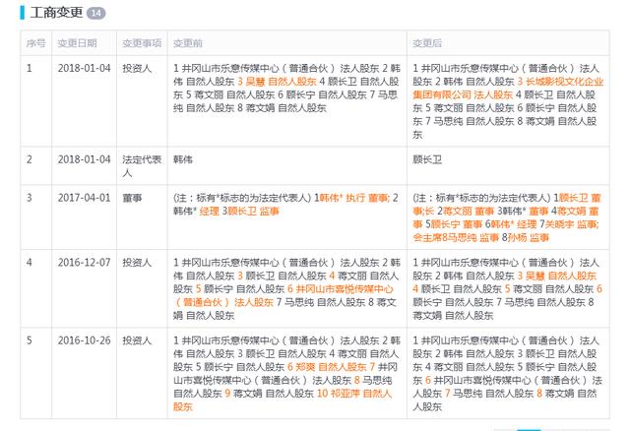Click highlighted 长城影视文化企业集团有限公司 in row 1 变更后
Viewport: 630px width, 431px height.
pyautogui.click(x=508, y=88)
